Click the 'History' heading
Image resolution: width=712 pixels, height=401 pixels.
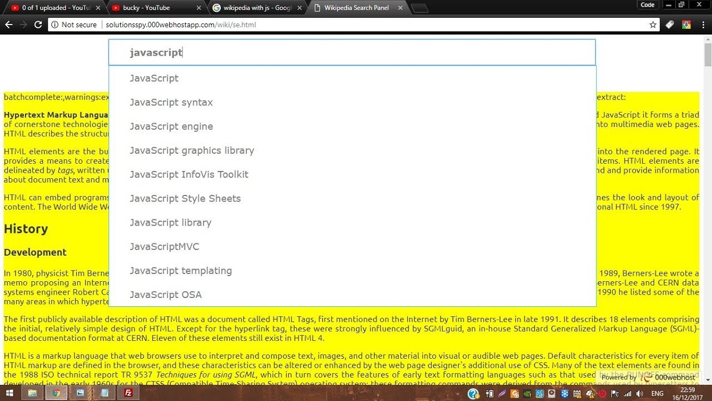click(26, 229)
